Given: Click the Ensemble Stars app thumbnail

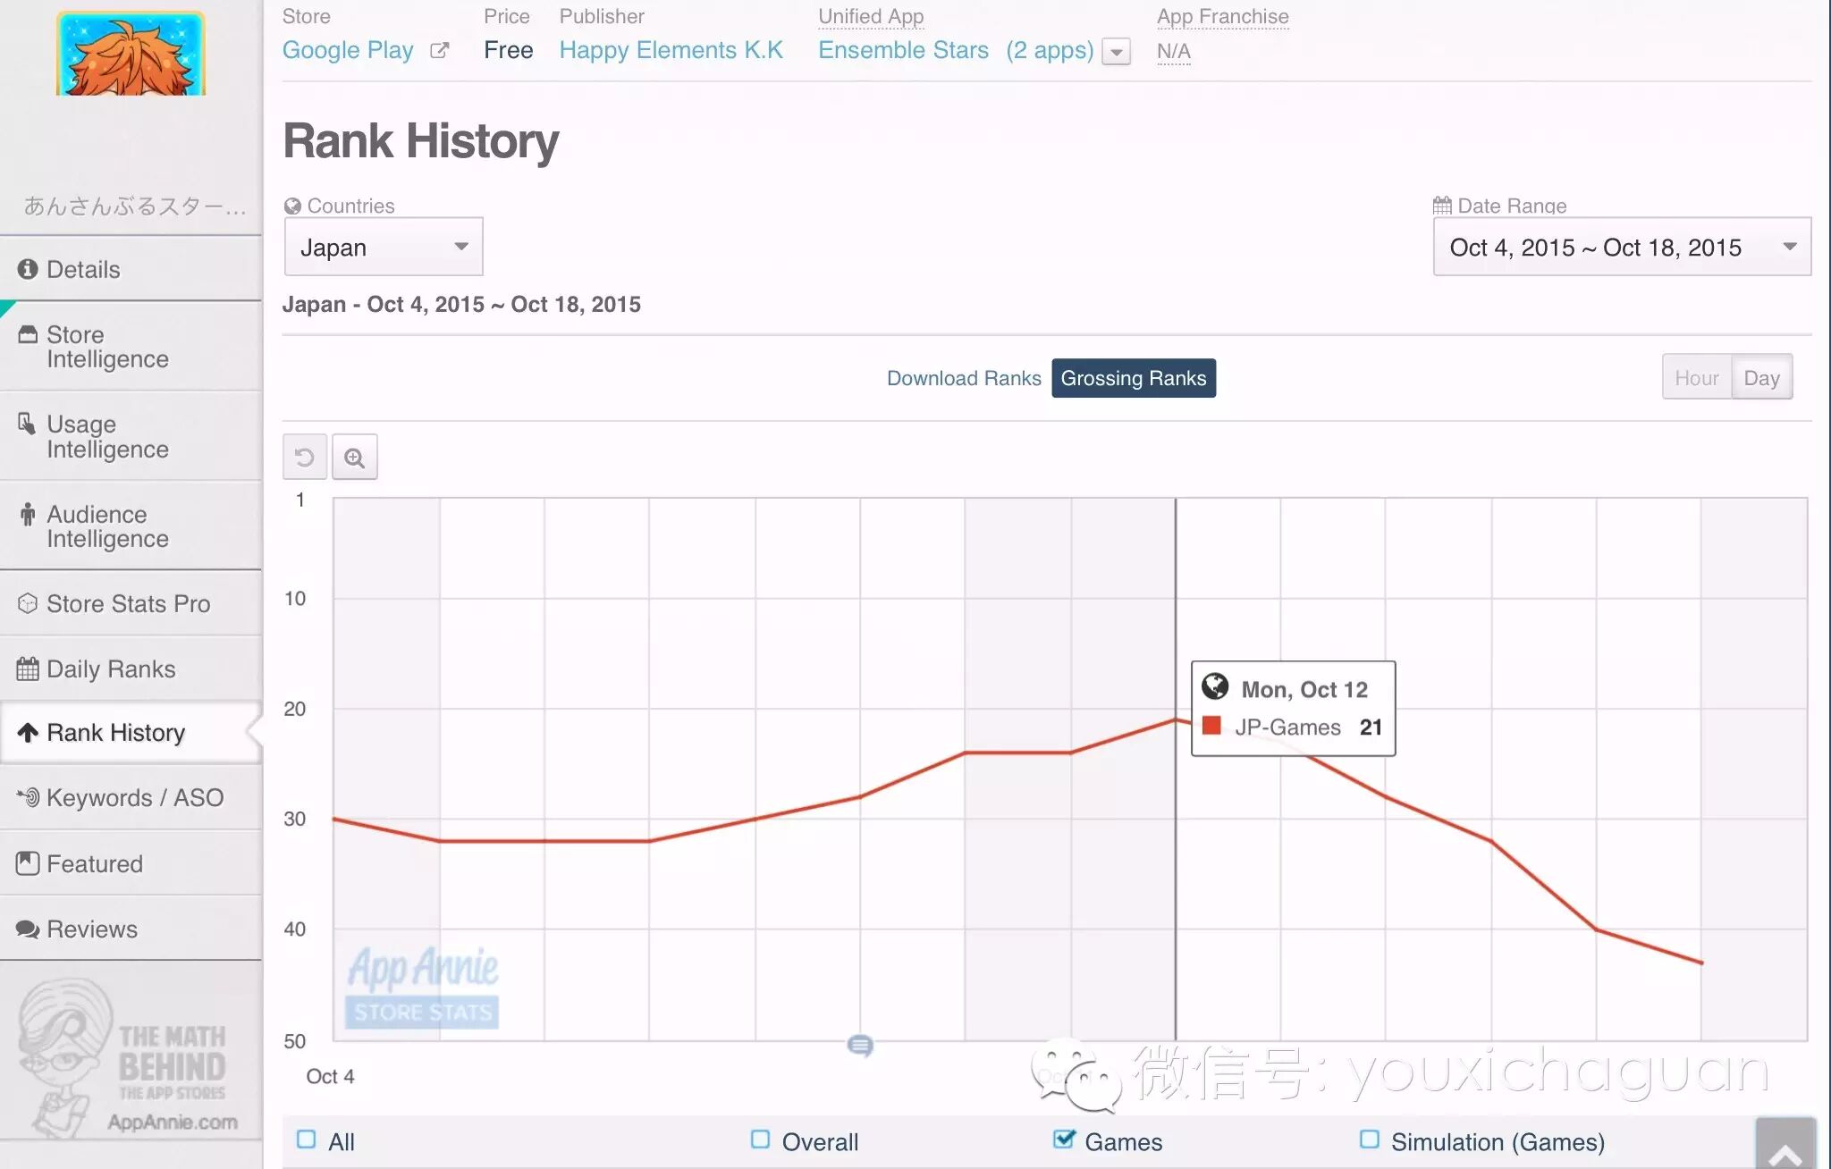Looking at the screenshot, I should [x=131, y=54].
